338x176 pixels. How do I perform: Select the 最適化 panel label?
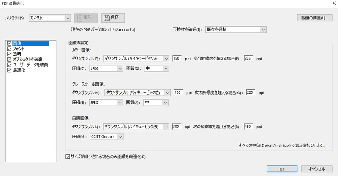(19, 70)
